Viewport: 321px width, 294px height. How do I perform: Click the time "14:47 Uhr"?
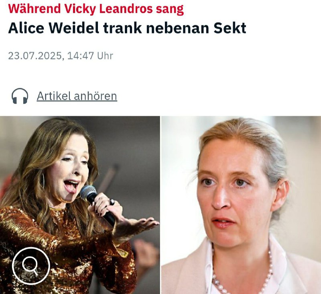click(x=90, y=56)
